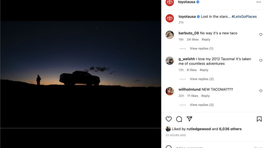Reply to willholmlund's NEW TACOMA comment
Image resolution: width=266 pixels, height=148 pixels.
[x=205, y=96]
